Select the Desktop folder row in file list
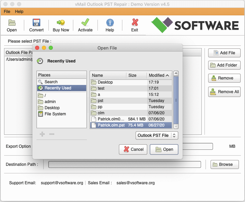 coord(131,82)
